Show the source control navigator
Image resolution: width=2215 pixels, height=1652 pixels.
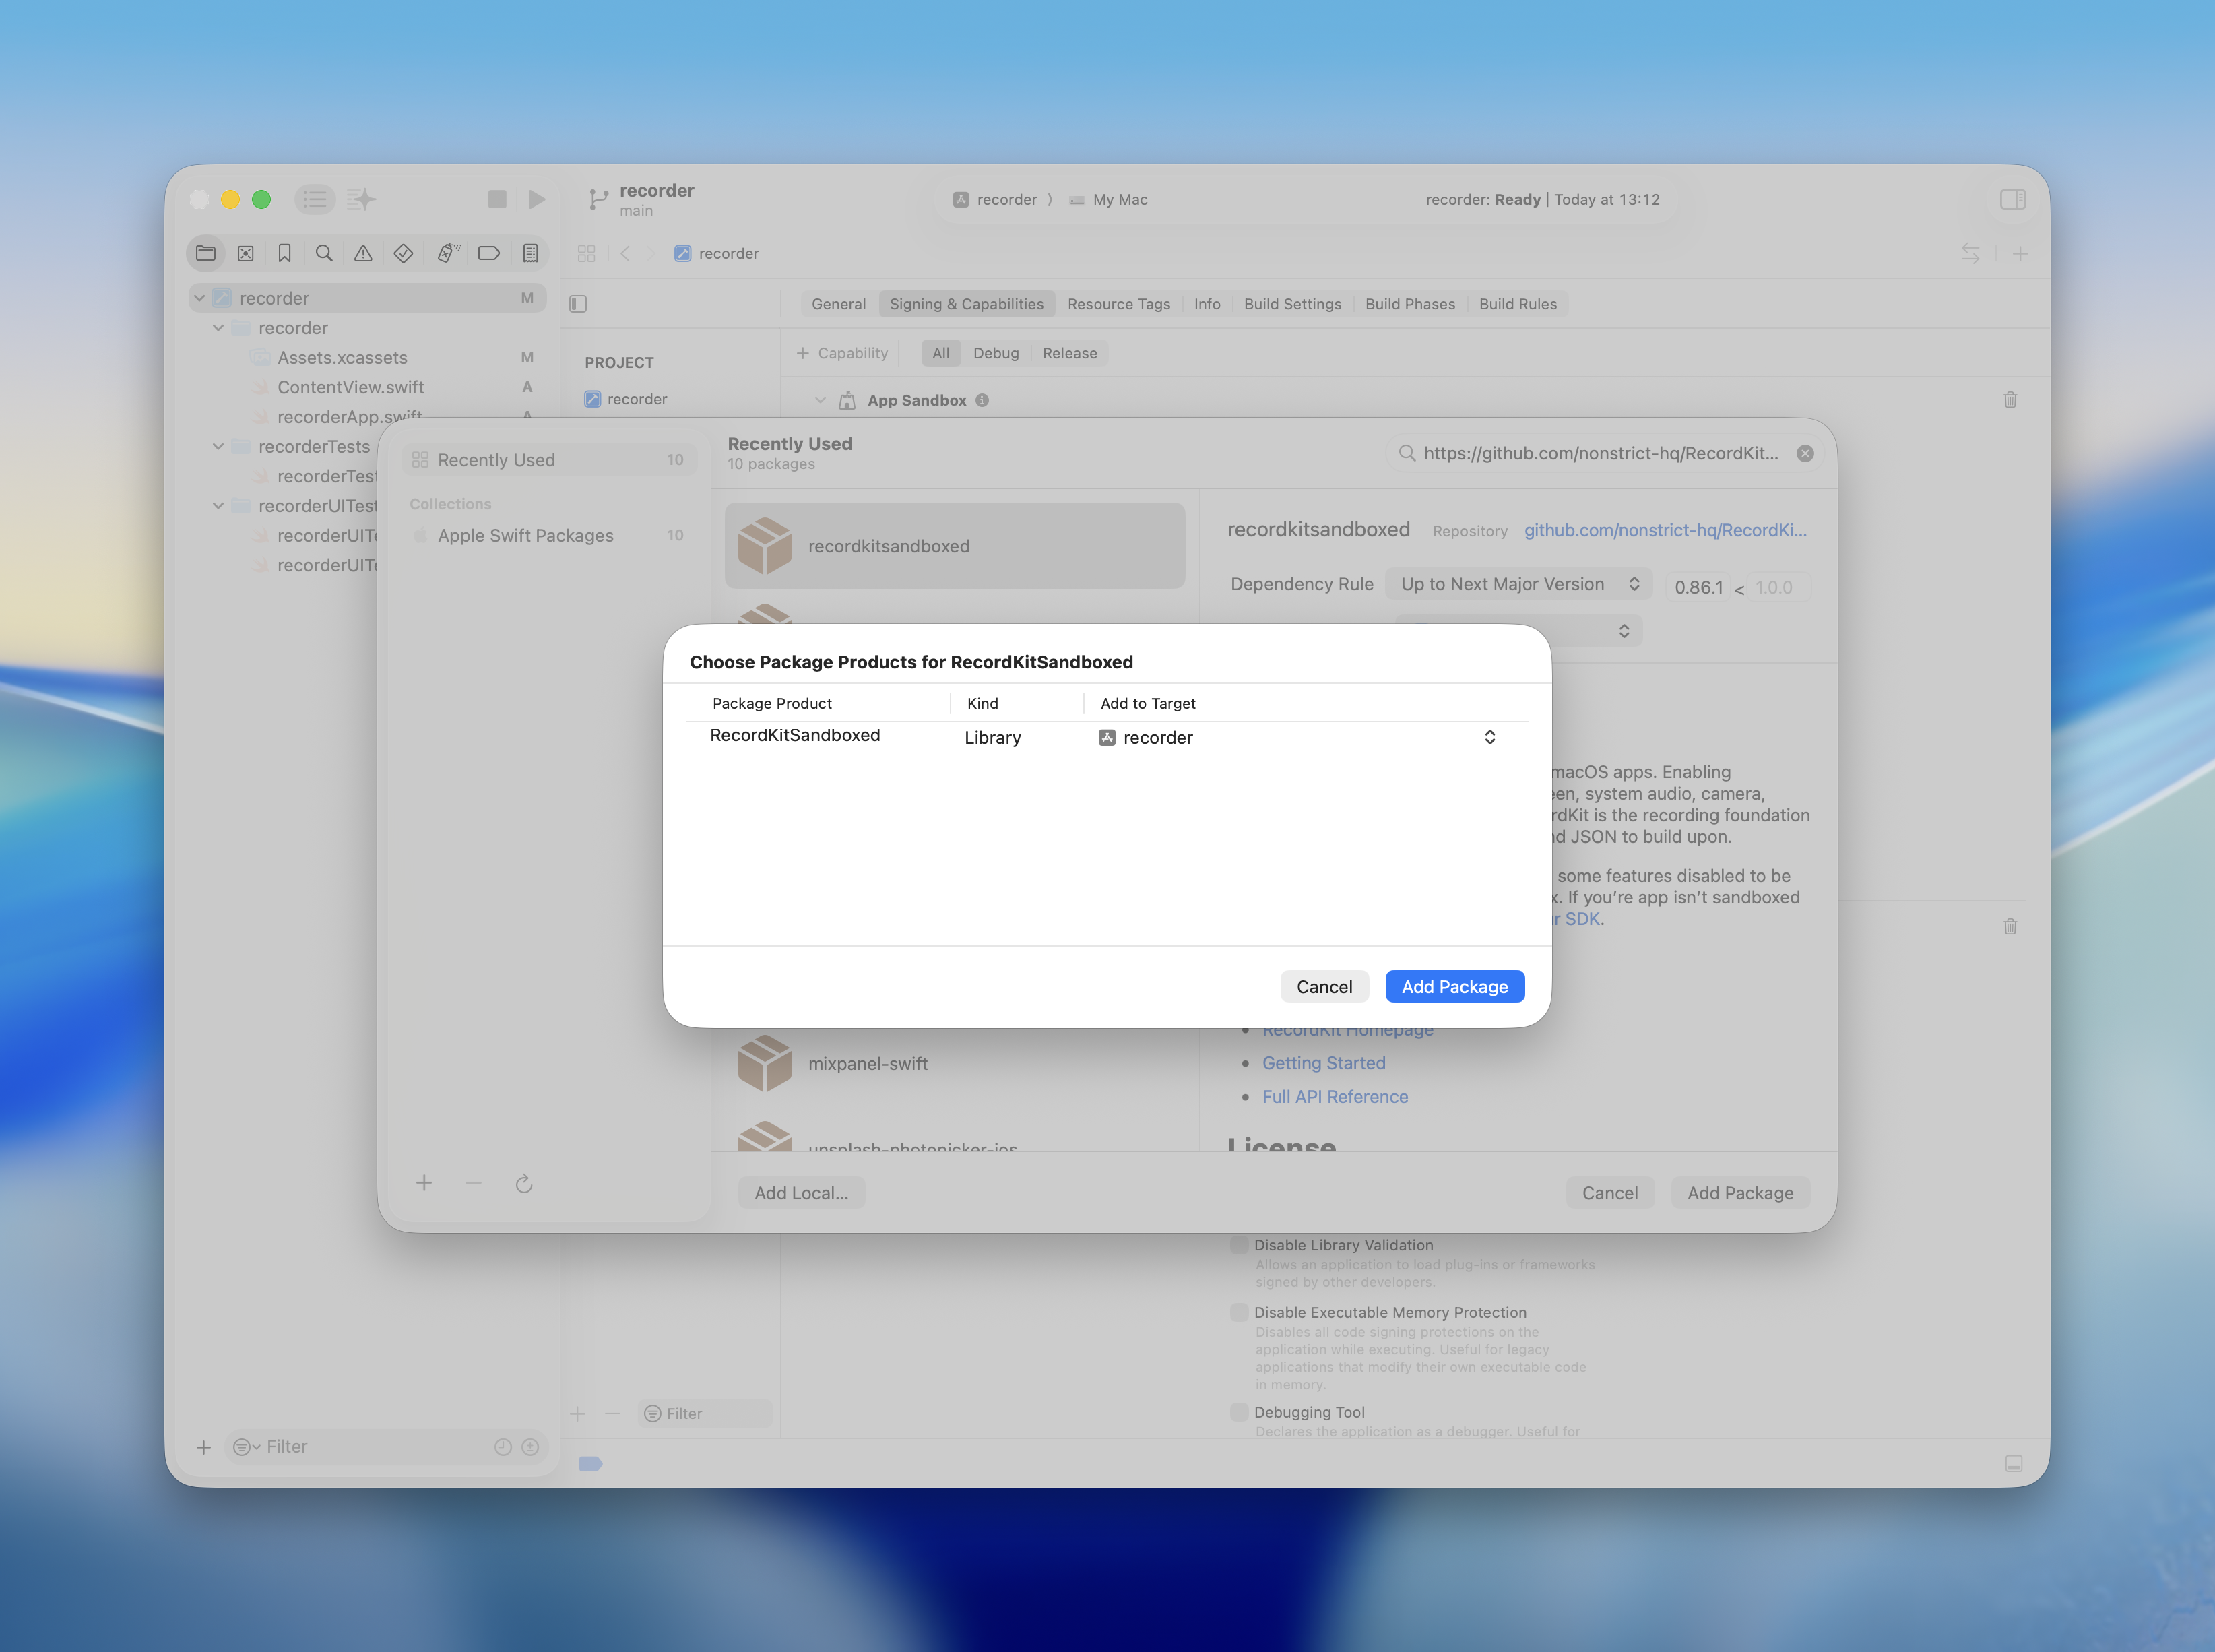[245, 253]
